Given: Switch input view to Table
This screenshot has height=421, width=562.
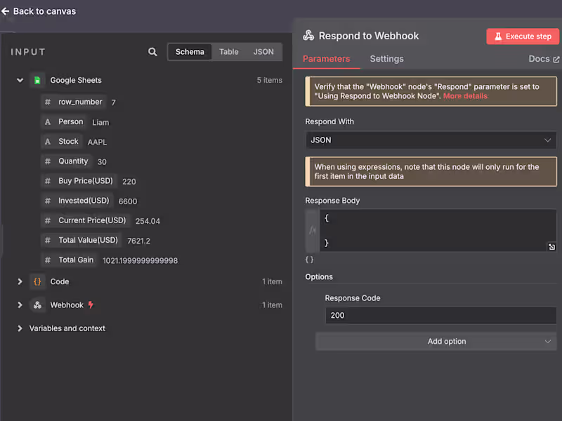Looking at the screenshot, I should [229, 52].
